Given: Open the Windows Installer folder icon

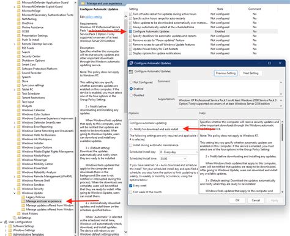Looking at the screenshot, I should [18, 143].
